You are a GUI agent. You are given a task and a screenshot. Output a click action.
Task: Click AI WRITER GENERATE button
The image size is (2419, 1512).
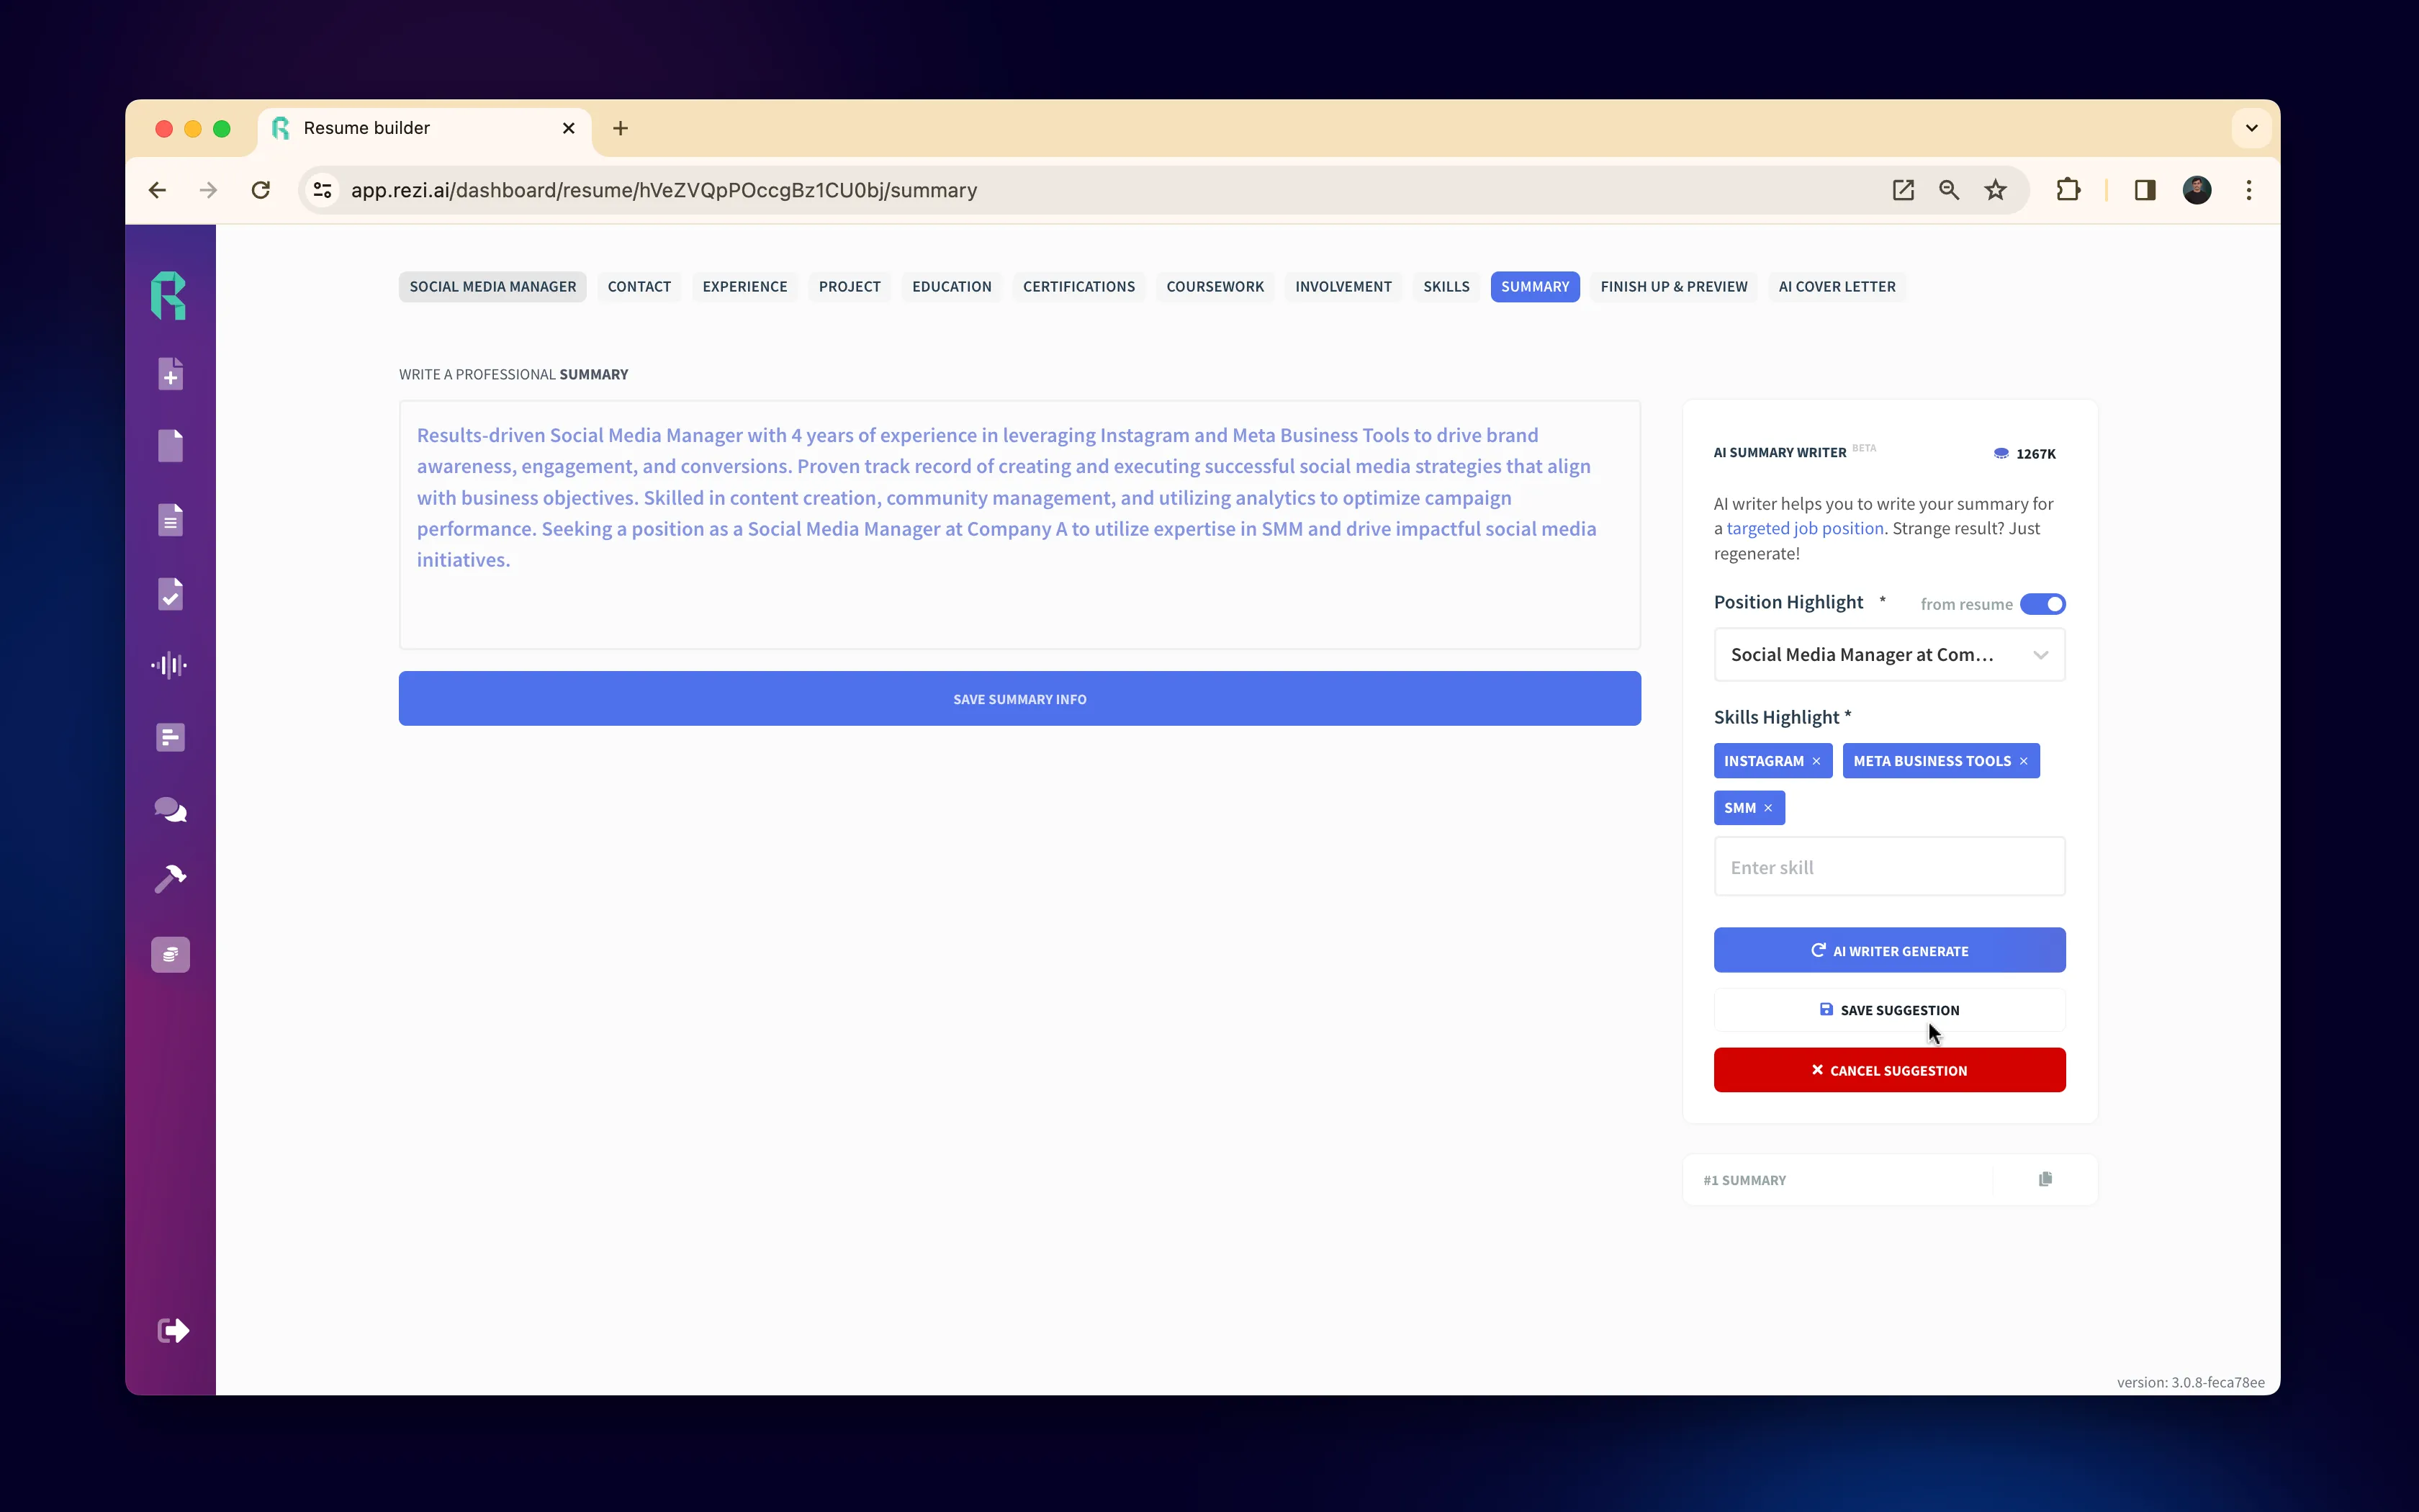pyautogui.click(x=1890, y=950)
